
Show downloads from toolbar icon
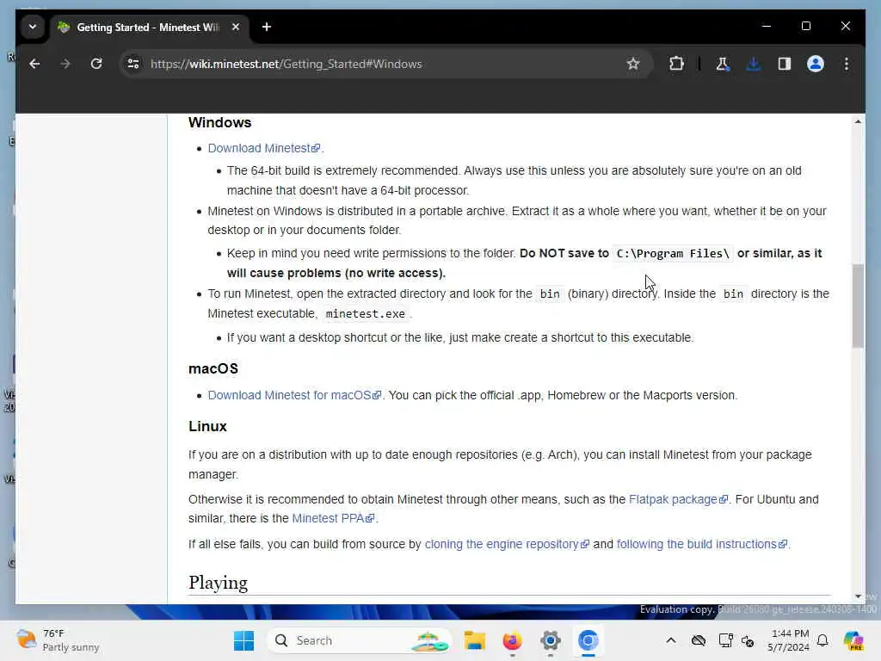[754, 64]
